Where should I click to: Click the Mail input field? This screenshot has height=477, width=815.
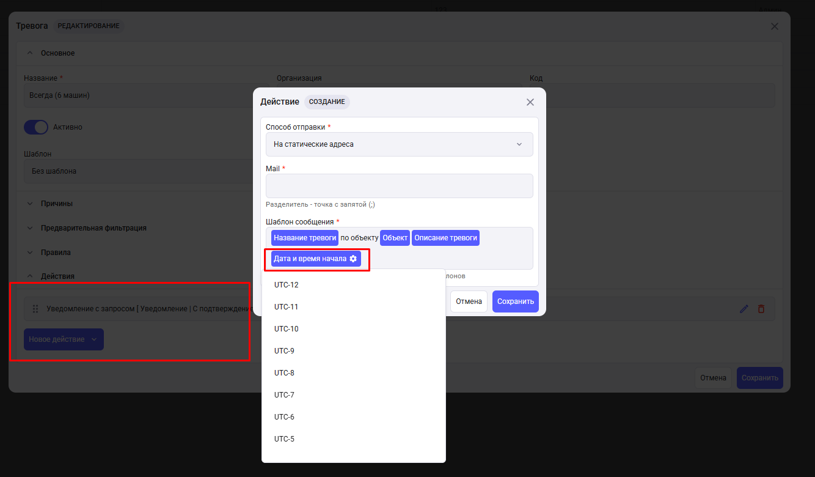click(399, 186)
